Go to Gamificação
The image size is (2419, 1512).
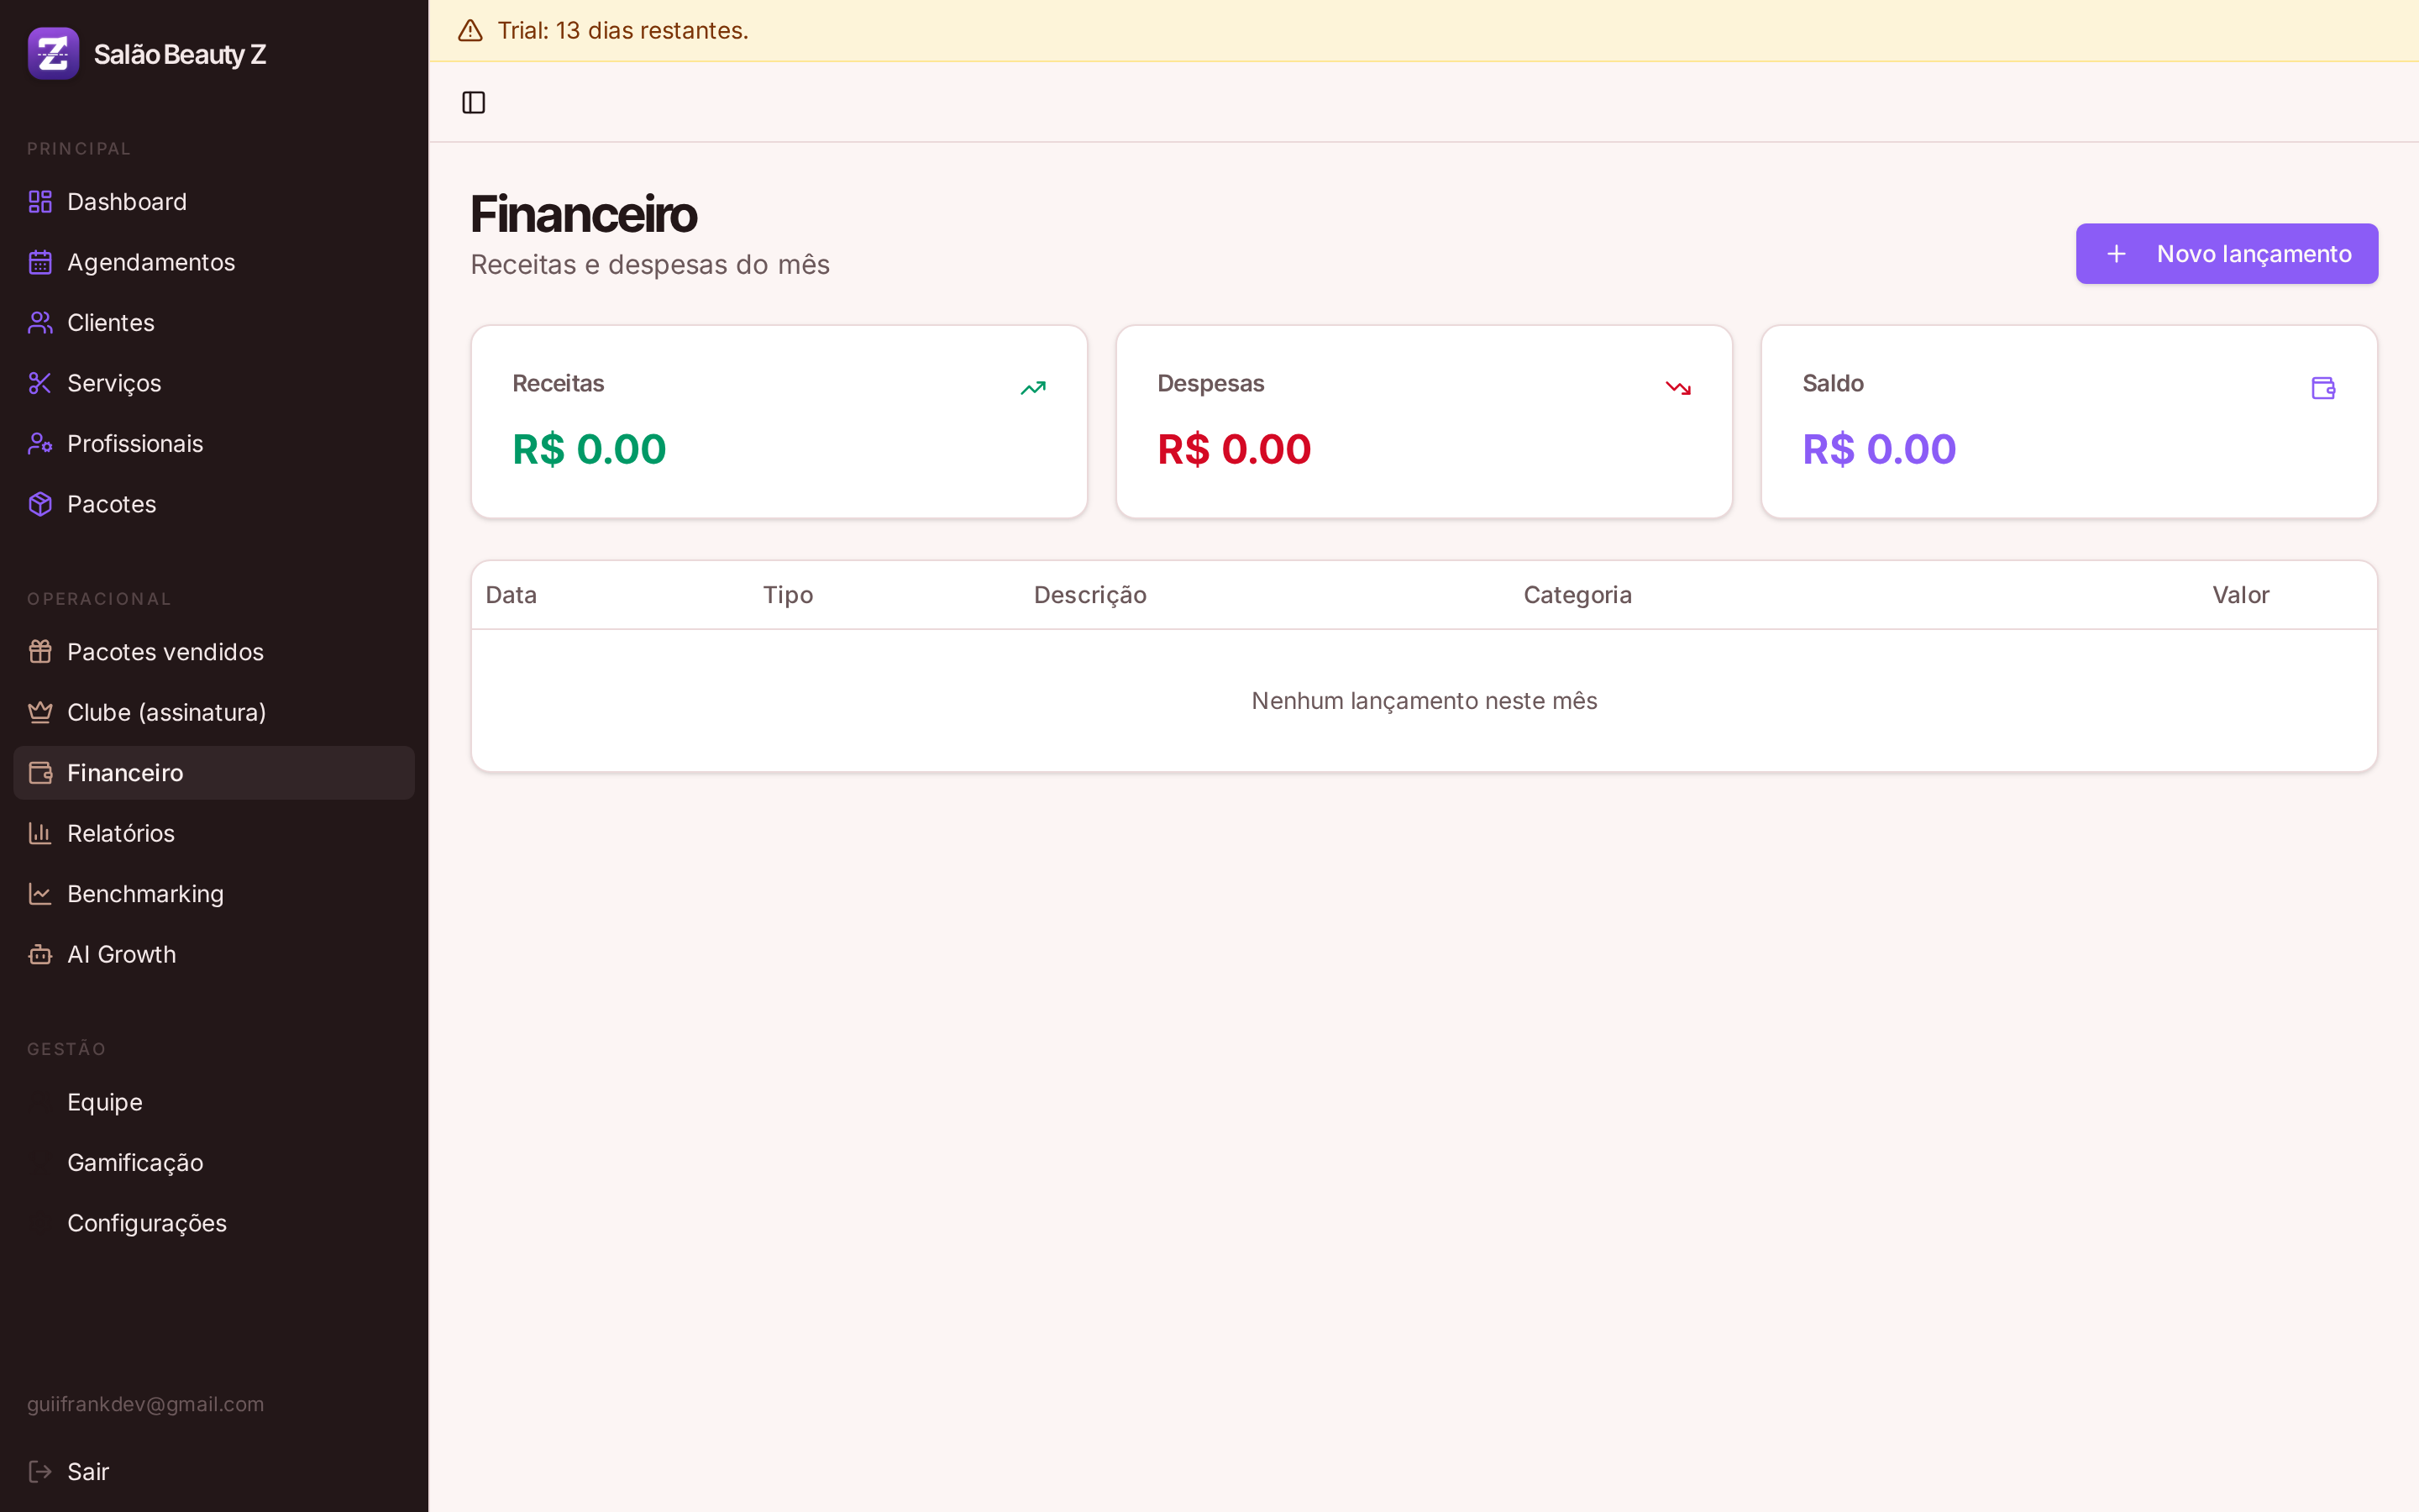click(x=214, y=1163)
